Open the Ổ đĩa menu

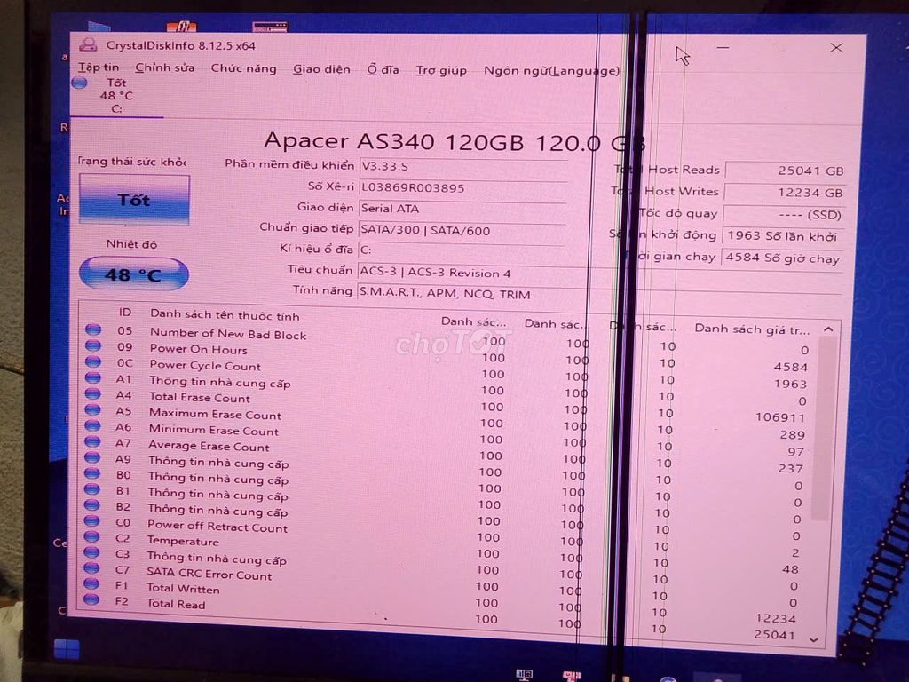pyautogui.click(x=383, y=69)
